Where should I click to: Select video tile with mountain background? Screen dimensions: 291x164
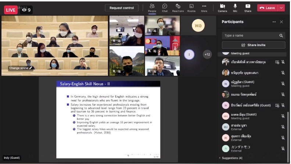pyautogui.click(x=127, y=61)
